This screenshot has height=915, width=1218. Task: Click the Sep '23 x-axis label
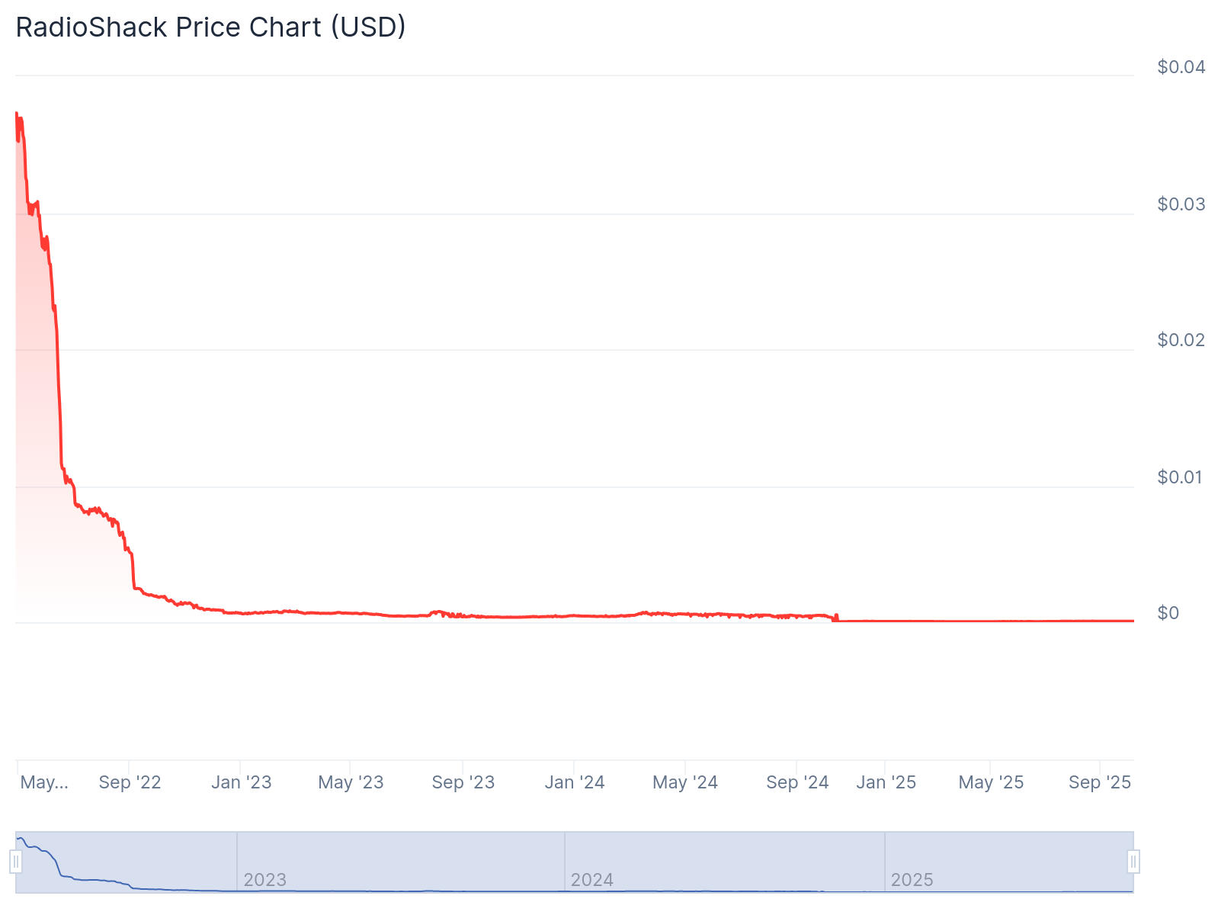(463, 782)
